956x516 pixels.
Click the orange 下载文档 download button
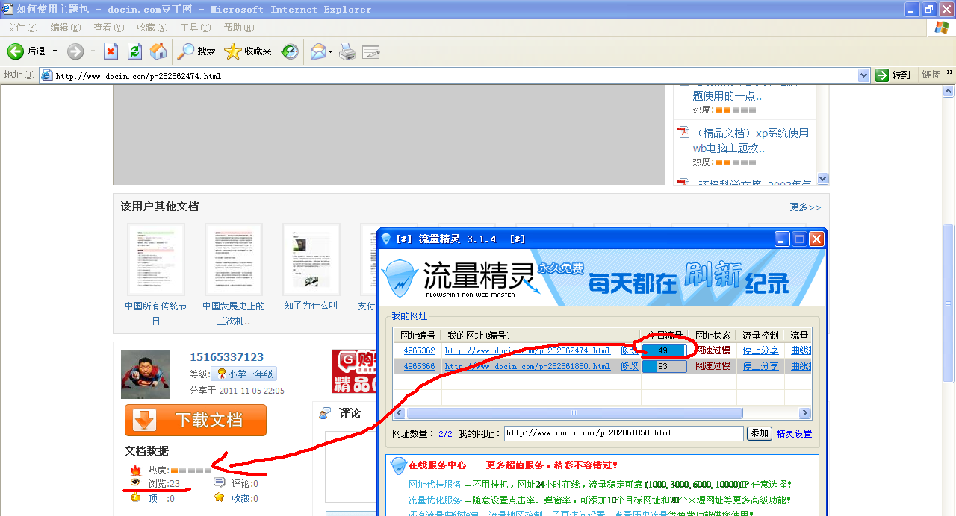(196, 420)
